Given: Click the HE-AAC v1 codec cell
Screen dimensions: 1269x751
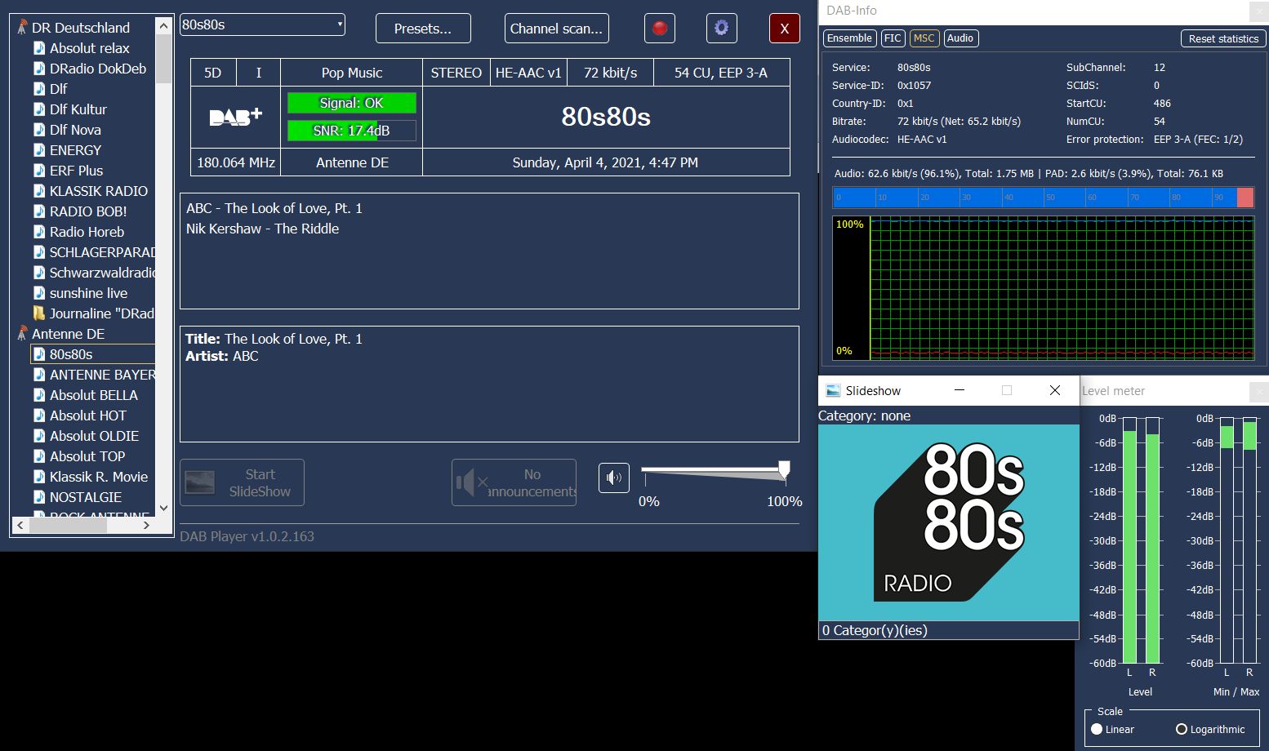Looking at the screenshot, I should pos(528,73).
